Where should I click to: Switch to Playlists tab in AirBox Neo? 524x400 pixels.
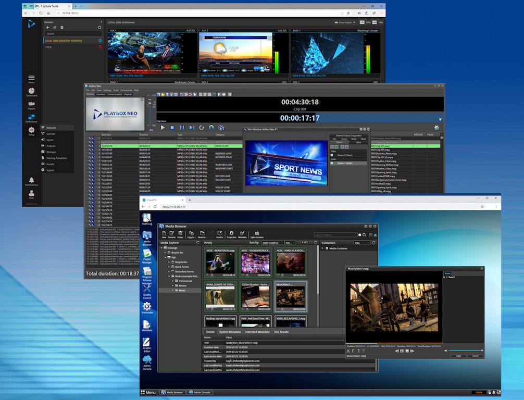(128, 95)
